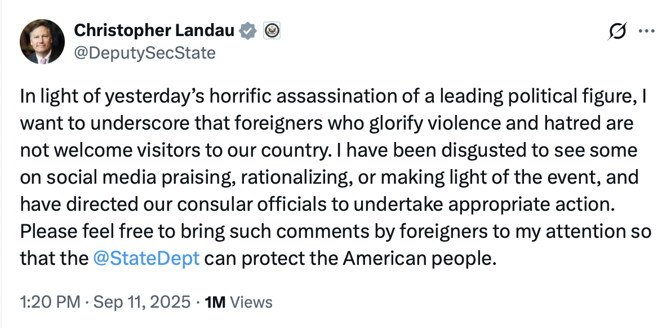The width and height of the screenshot is (666, 328).
Task: Click the gray verified checkmark badge
Action: (x=248, y=30)
